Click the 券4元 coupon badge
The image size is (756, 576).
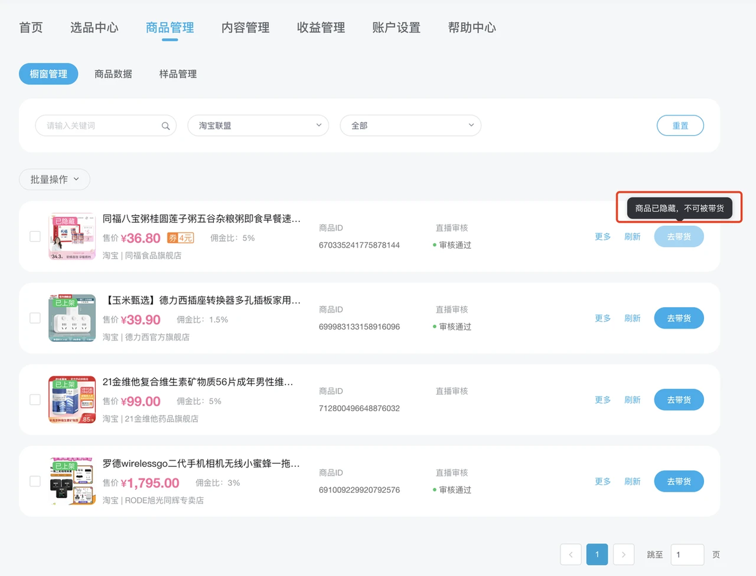click(x=180, y=238)
